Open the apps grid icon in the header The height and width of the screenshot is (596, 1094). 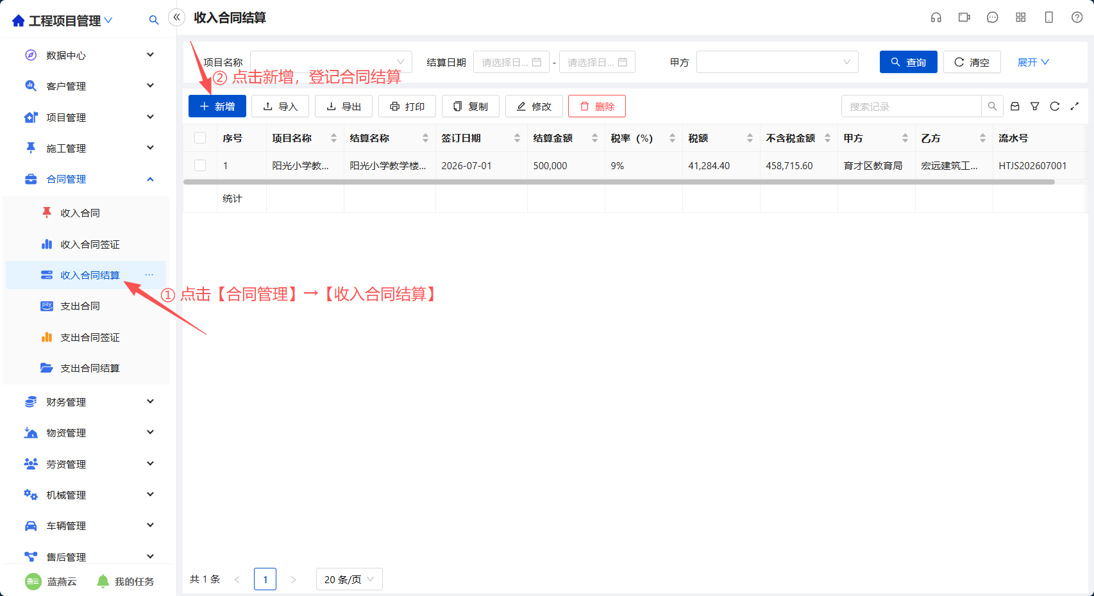tap(1021, 17)
